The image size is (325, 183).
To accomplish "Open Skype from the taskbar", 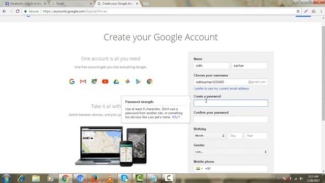I will click(124, 178).
